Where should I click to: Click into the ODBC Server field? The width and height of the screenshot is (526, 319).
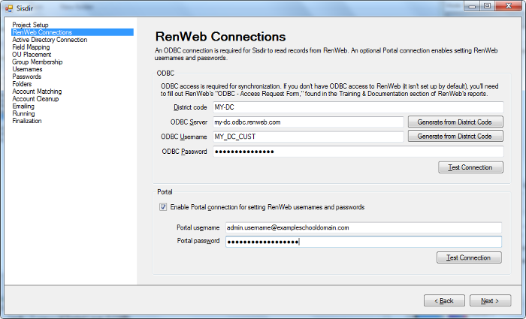pos(308,122)
